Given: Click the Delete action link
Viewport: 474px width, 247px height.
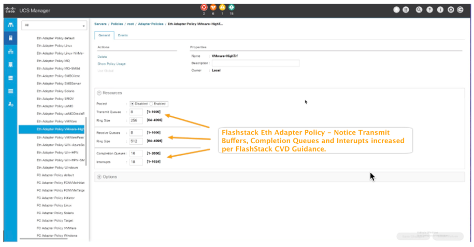Looking at the screenshot, I should click(x=102, y=57).
